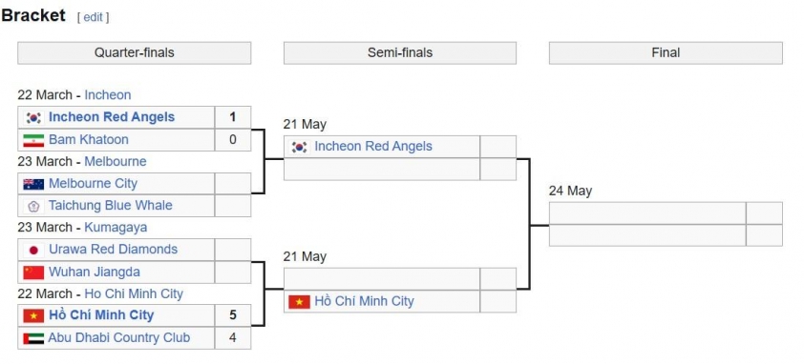
Task: Open the Melbourne venue link
Action: [x=116, y=162]
